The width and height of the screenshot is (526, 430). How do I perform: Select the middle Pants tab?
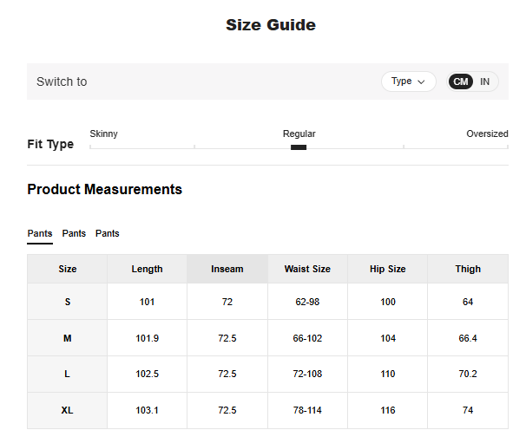pos(74,234)
